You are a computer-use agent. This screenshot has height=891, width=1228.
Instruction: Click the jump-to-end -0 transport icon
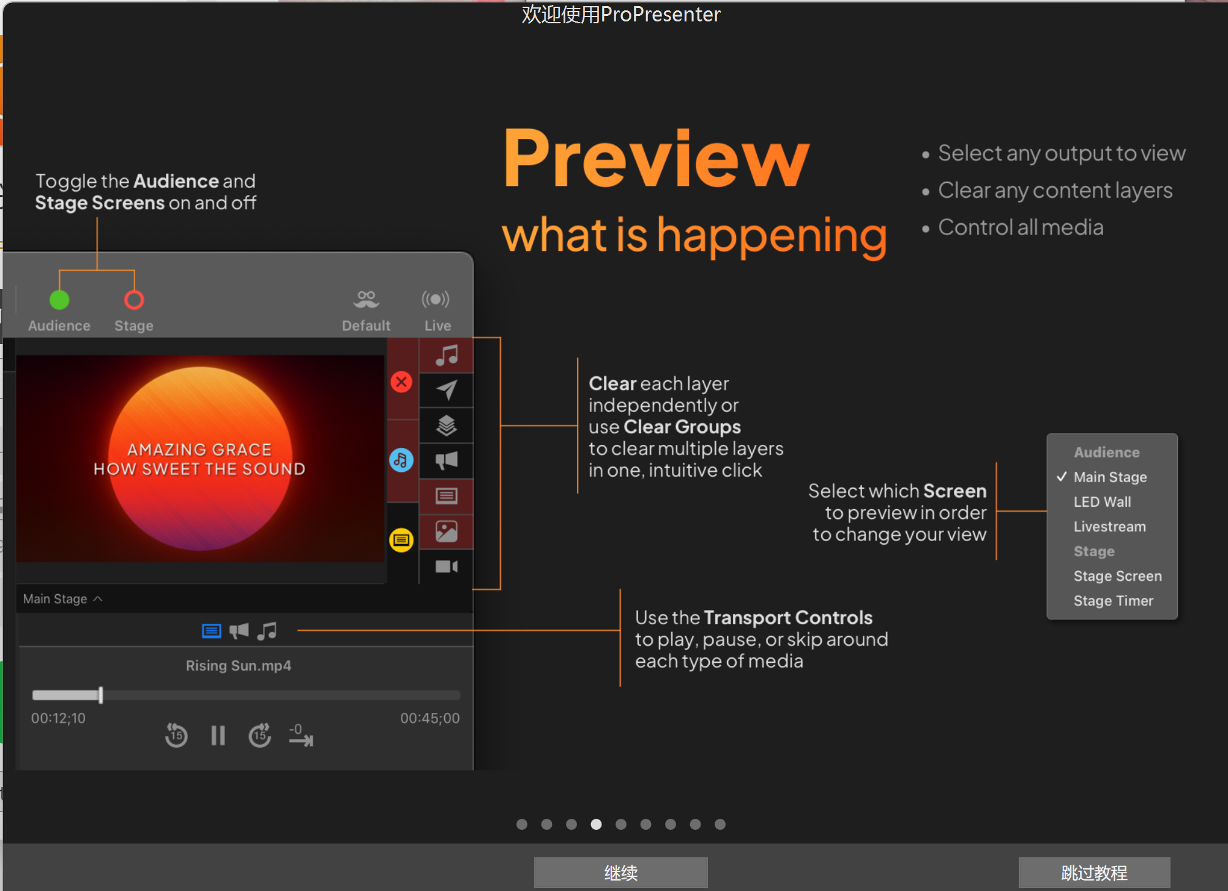click(x=300, y=735)
